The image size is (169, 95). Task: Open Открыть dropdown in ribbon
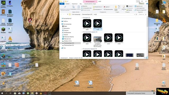click(130, 6)
